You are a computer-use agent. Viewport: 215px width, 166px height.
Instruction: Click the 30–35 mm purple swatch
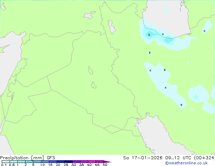pyautogui.click(x=76, y=162)
